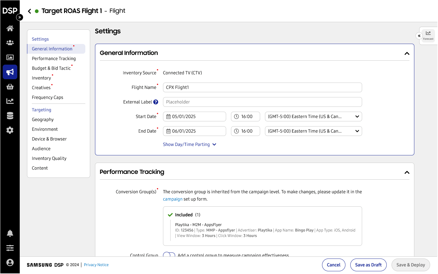Click the notifications bell icon

tap(10, 233)
